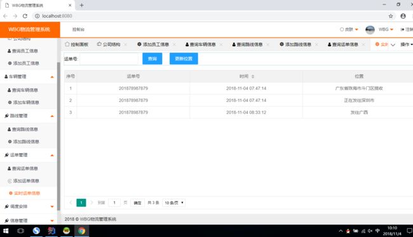The width and height of the screenshot is (413, 237).
Task: Select the 正在发往深圳市 location cell
Action: point(359,100)
